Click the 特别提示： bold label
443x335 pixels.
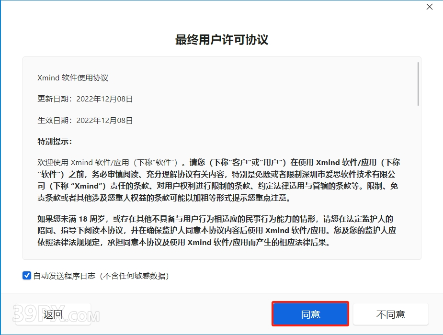click(x=55, y=141)
